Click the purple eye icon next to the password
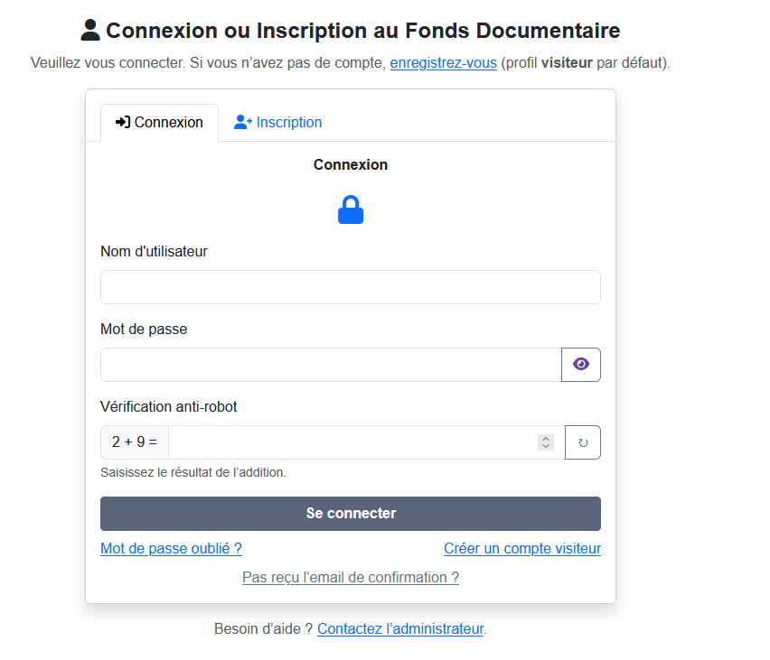 pos(581,364)
